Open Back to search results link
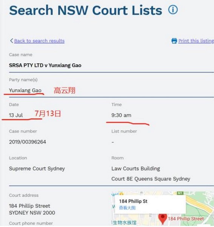This screenshot has height=227, width=214. point(39,41)
